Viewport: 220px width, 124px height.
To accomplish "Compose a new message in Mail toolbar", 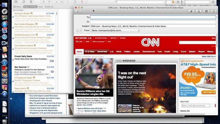I will pyautogui.click(x=24, y=2).
